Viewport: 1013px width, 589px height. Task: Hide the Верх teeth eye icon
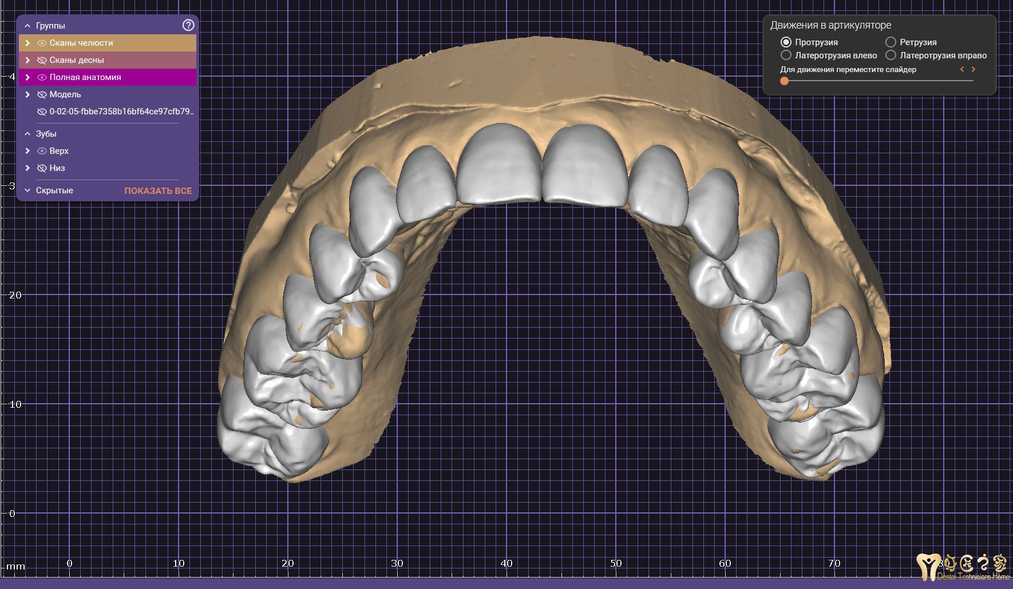(42, 151)
